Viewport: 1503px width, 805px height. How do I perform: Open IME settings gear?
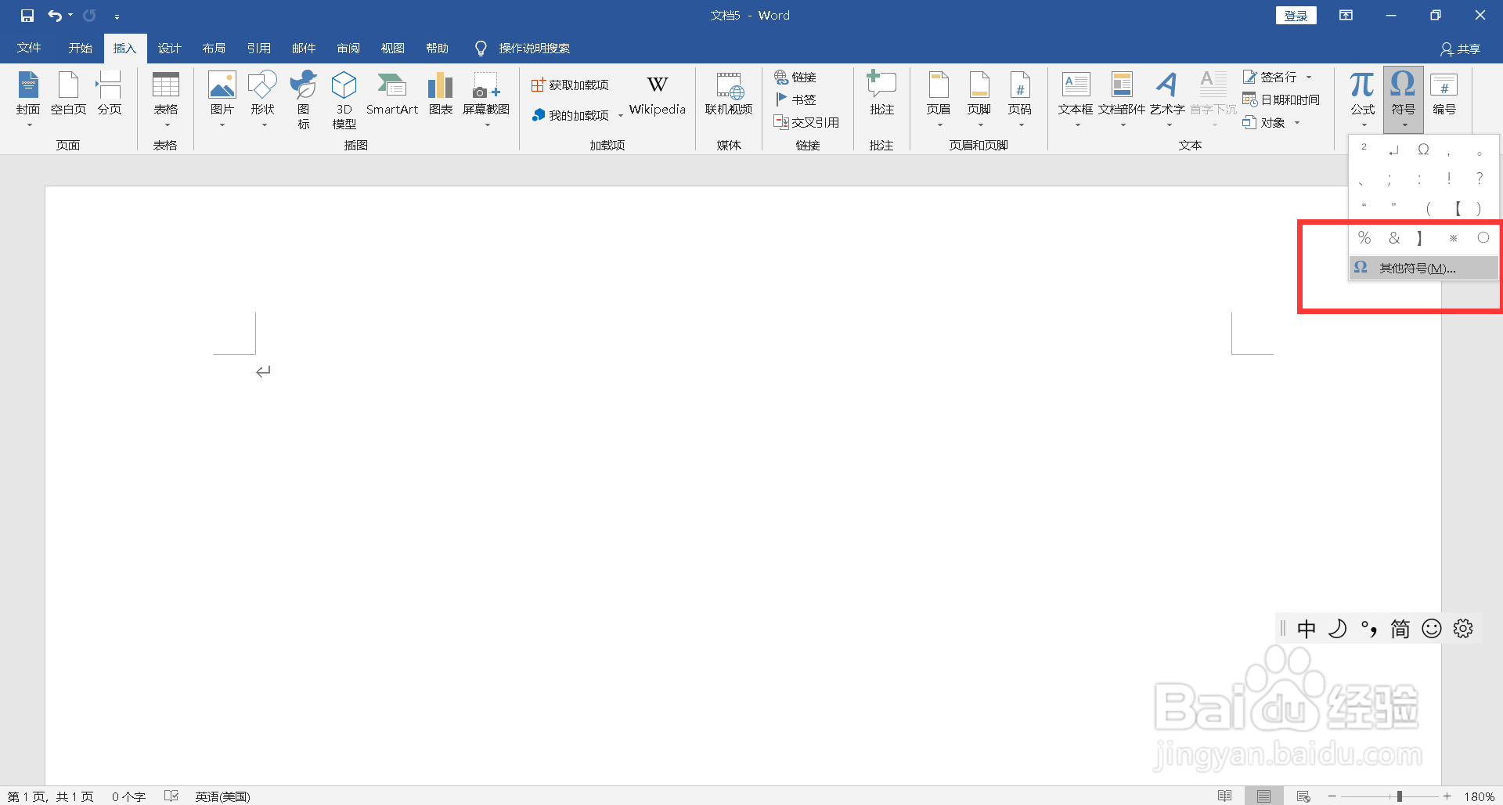[1463, 629]
